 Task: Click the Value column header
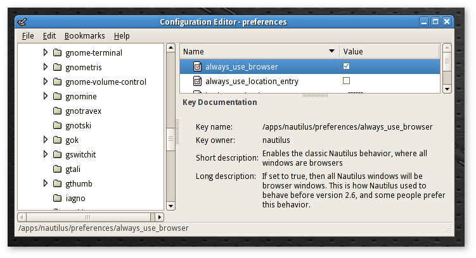click(x=389, y=51)
